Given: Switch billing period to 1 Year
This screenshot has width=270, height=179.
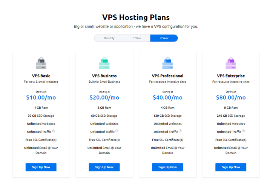Looking at the screenshot, I should (137, 38).
